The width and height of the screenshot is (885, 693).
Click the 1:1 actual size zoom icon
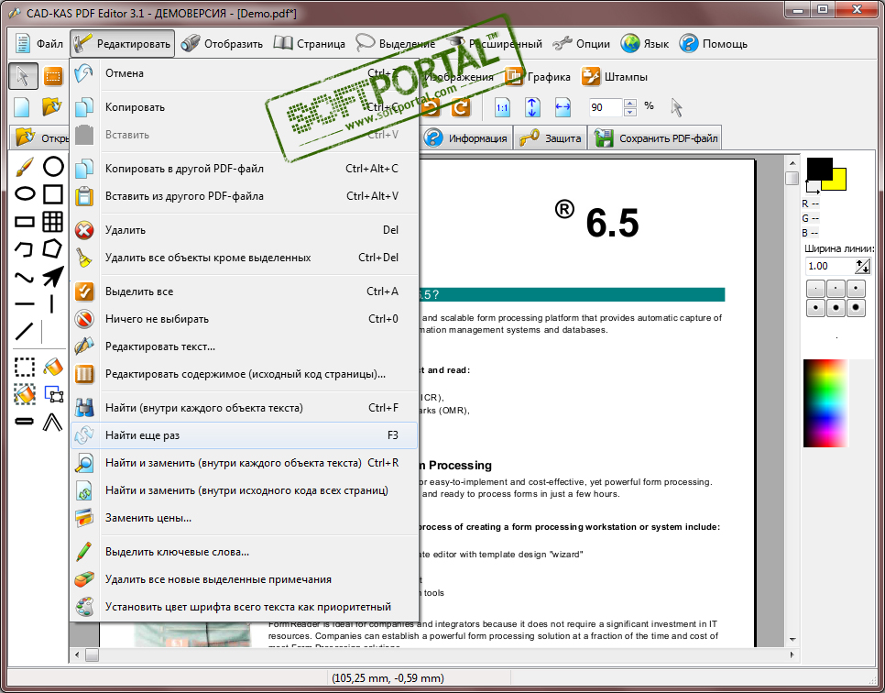(502, 107)
